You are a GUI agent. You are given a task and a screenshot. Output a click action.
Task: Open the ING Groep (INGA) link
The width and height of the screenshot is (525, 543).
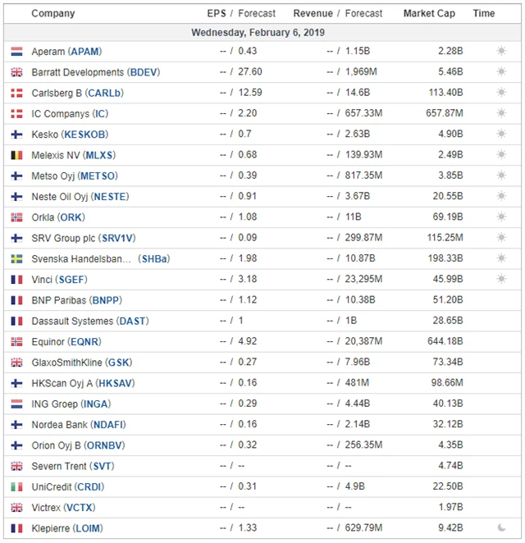tap(71, 404)
